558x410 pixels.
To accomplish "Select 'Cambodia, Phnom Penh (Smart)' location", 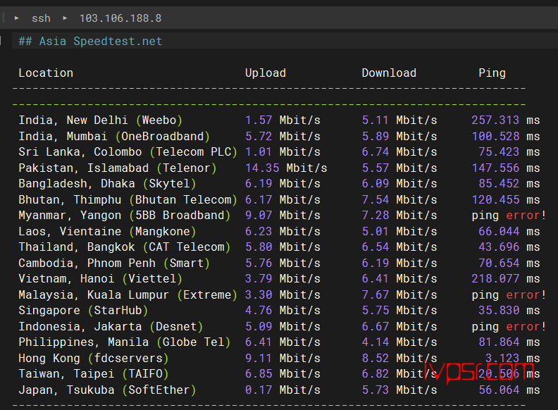I will click(x=114, y=263).
